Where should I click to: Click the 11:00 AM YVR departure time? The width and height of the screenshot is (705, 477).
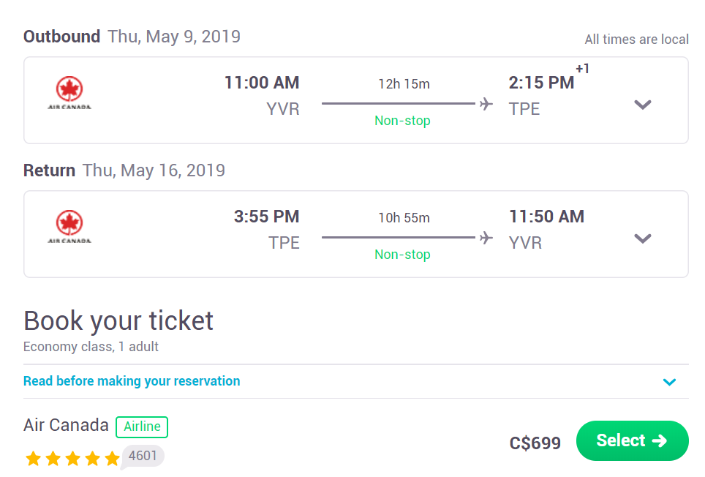click(262, 83)
